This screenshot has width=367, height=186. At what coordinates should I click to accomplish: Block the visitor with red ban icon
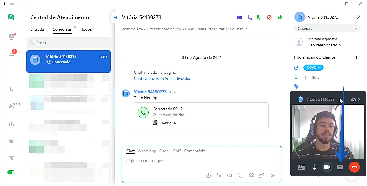pos(269,17)
